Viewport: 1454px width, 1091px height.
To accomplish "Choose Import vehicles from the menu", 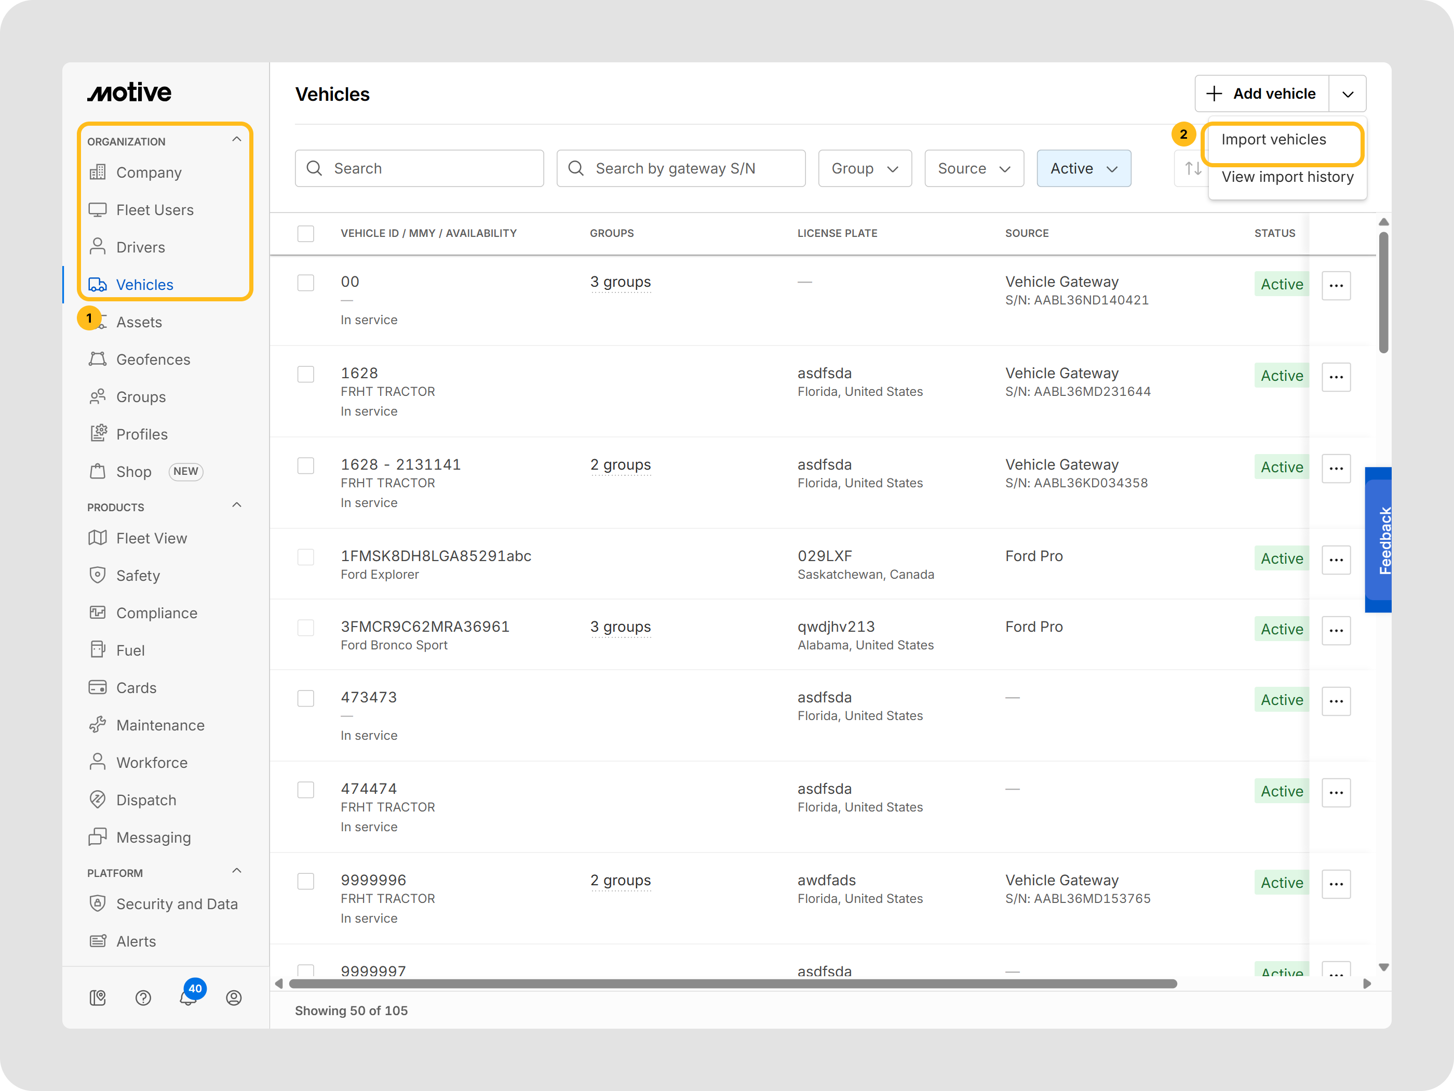I will [x=1273, y=139].
